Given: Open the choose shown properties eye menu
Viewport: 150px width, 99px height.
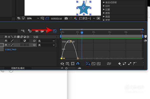Looking at the screenshot, I should coord(62,64).
